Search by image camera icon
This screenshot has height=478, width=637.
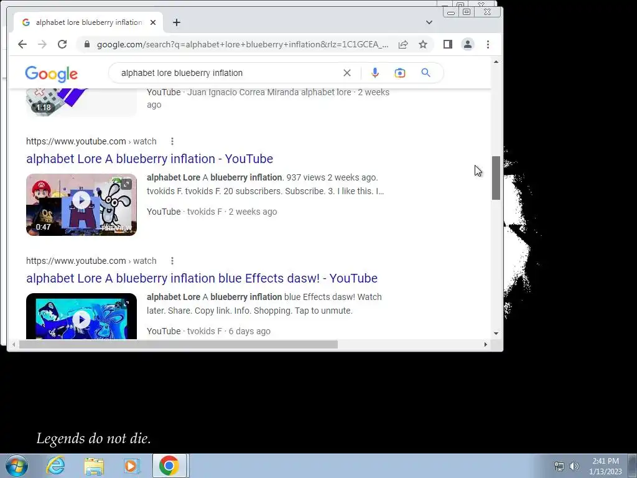coord(400,73)
